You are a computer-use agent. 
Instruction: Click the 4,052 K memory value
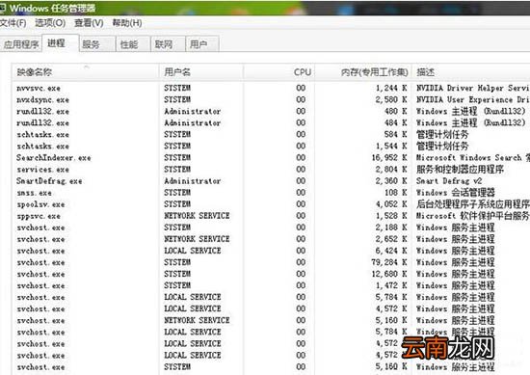pyautogui.click(x=391, y=204)
